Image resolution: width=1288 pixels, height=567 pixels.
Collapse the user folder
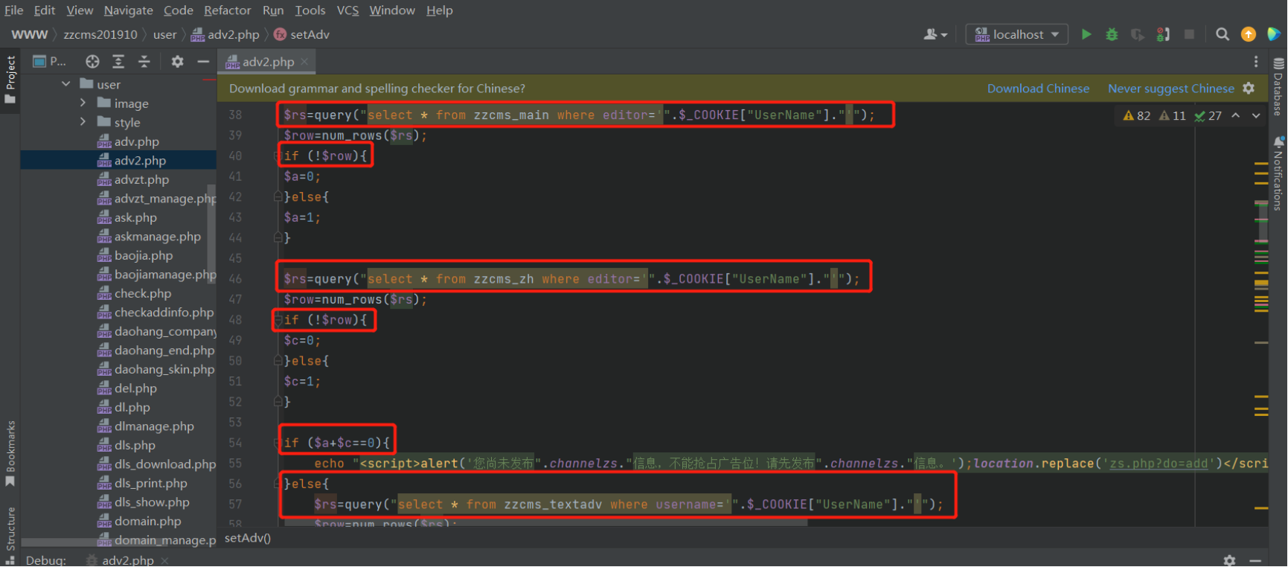tap(66, 84)
